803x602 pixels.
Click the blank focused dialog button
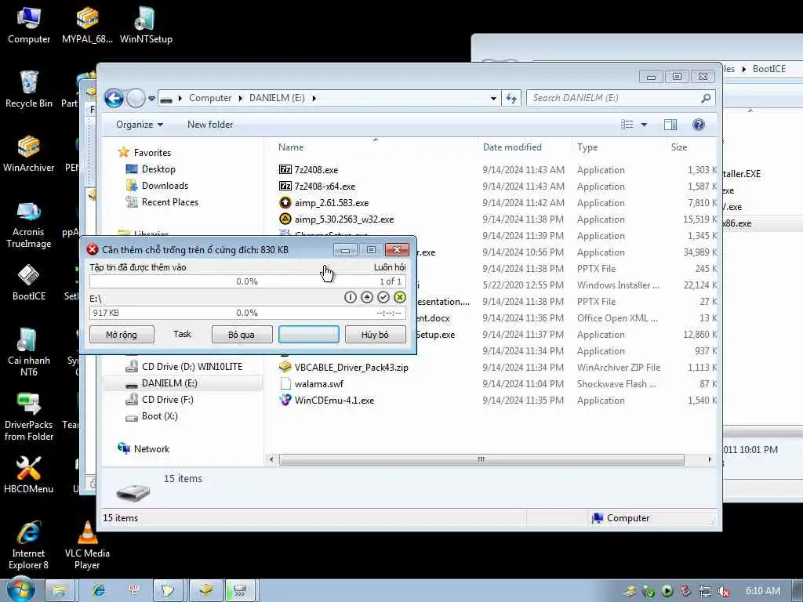[309, 335]
